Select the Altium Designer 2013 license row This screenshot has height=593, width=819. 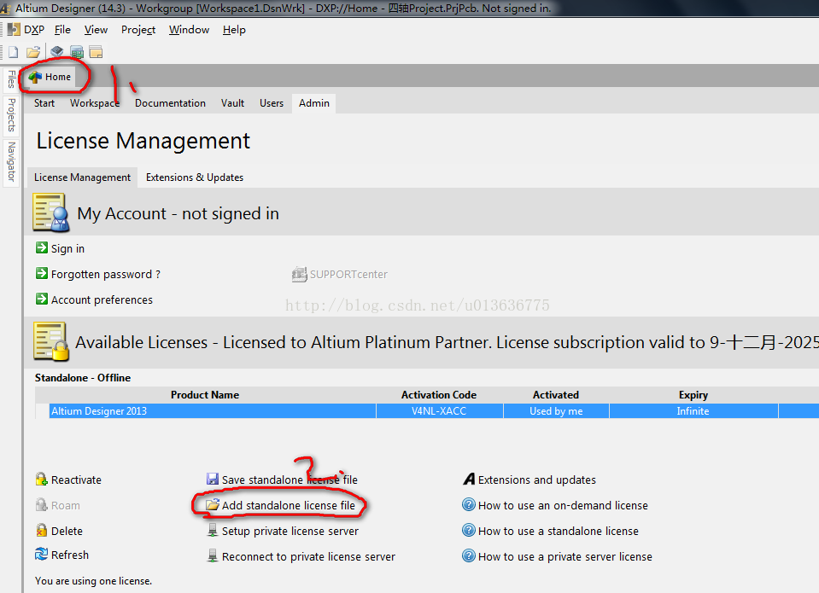coord(212,411)
